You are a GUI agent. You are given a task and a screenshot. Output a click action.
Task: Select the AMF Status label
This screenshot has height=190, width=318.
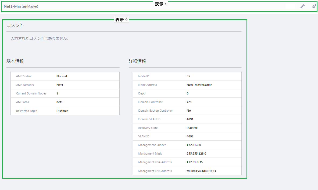point(24,76)
